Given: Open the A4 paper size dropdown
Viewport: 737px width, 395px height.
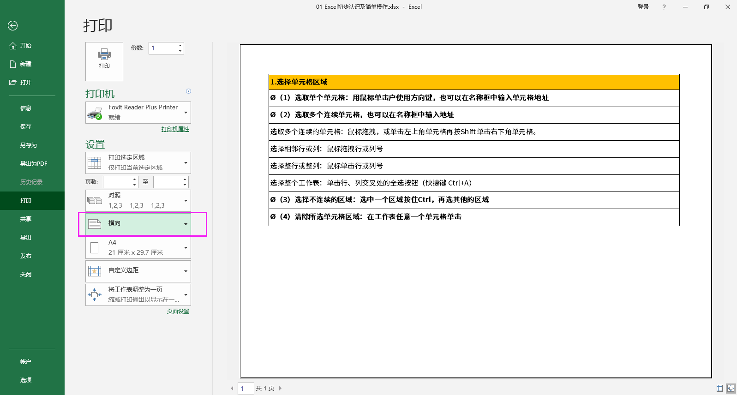Looking at the screenshot, I should 138,248.
